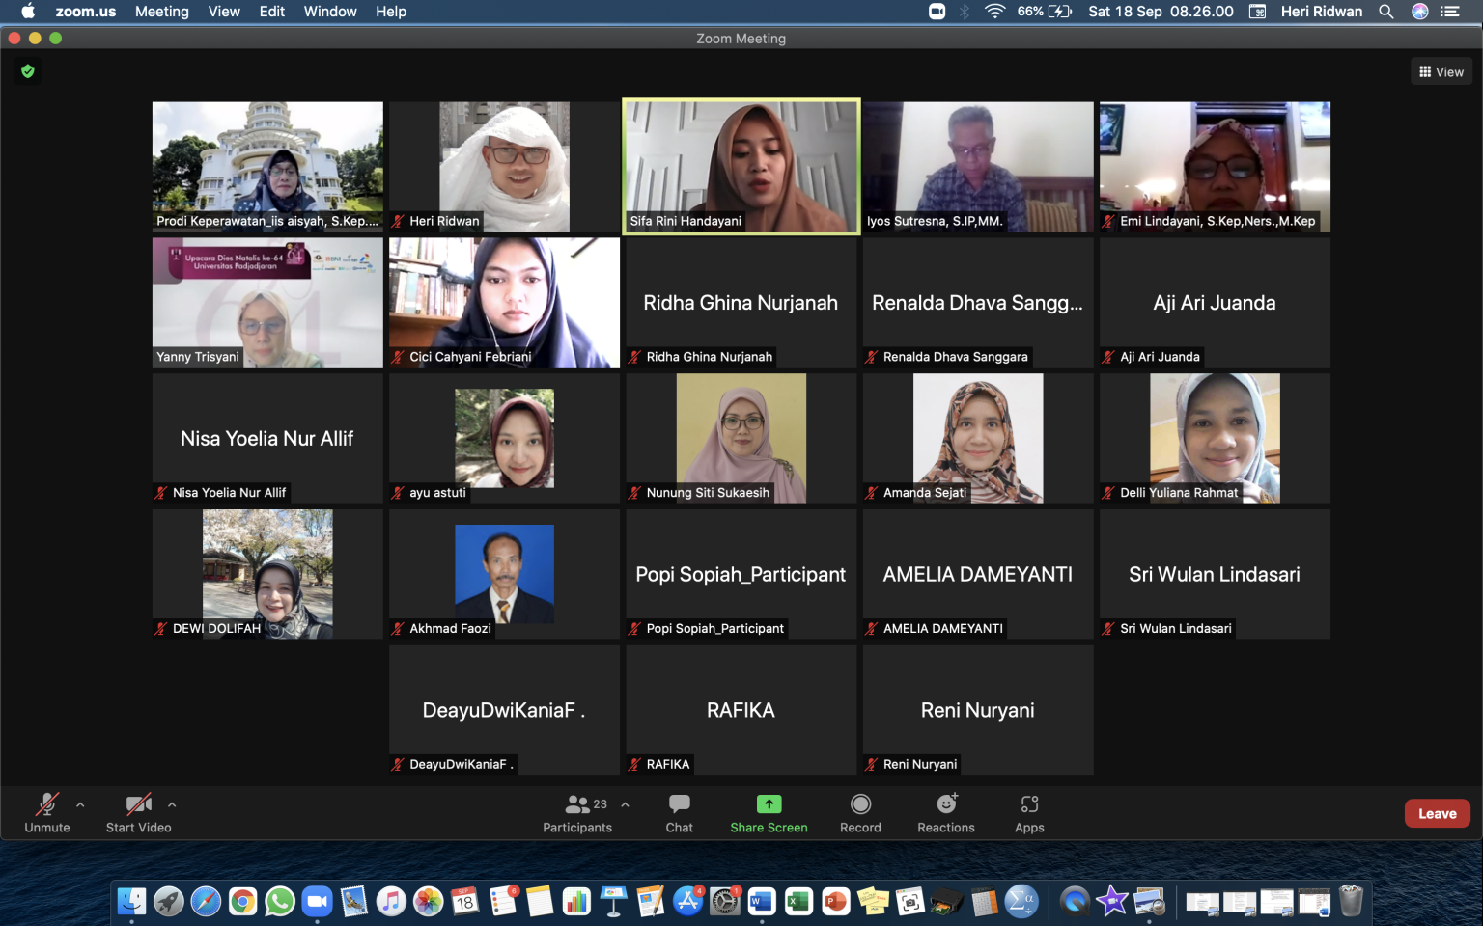Leave the meeting

point(1438,813)
